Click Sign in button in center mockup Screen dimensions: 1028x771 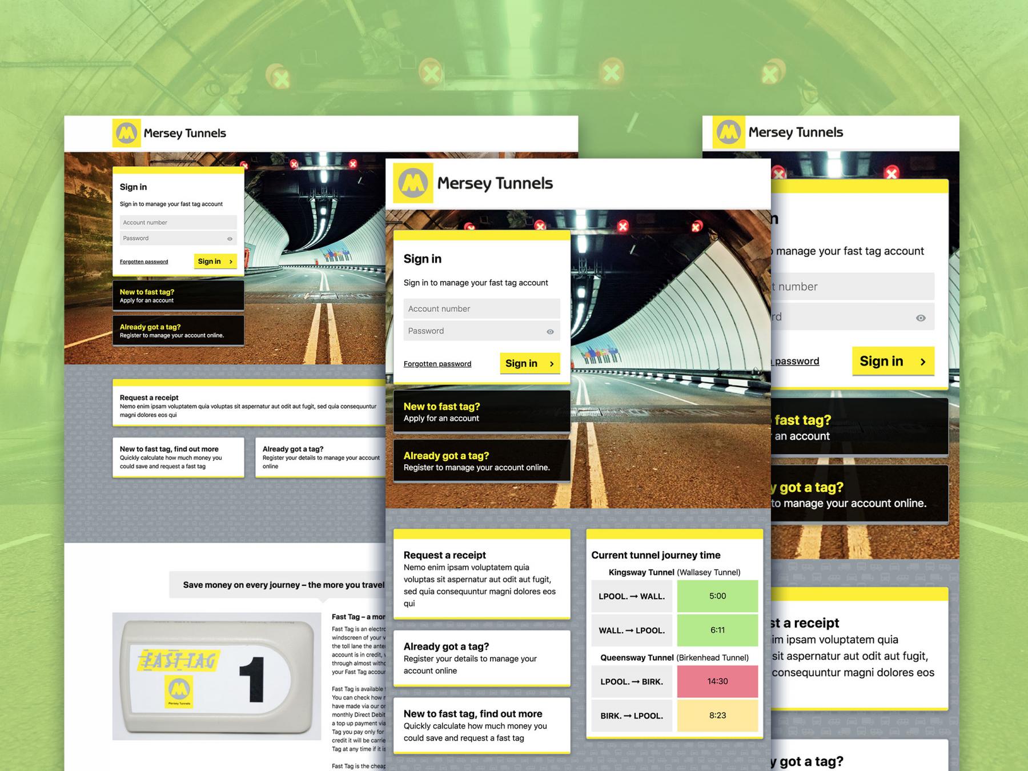(x=530, y=363)
